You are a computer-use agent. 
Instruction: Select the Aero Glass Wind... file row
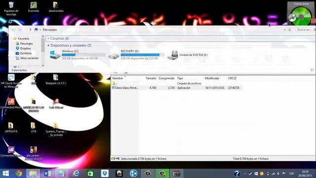177,88
